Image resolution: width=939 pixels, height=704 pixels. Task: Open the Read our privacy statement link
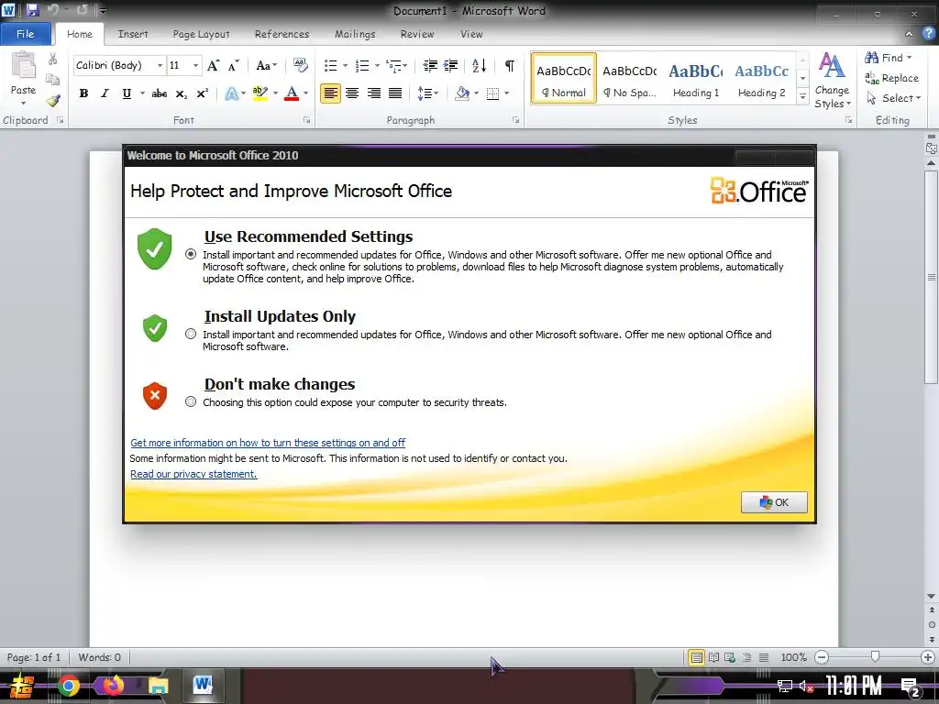click(x=193, y=474)
